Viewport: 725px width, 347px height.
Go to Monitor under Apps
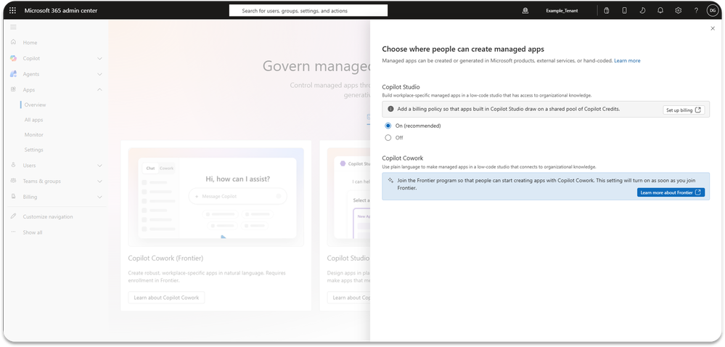coord(34,134)
